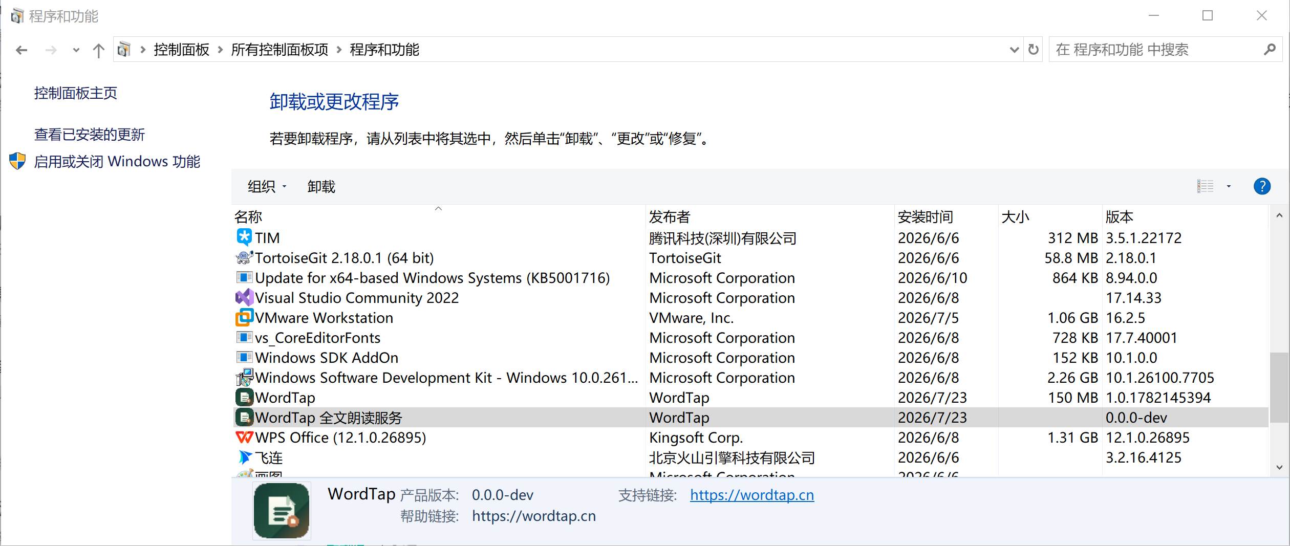Image resolution: width=1290 pixels, height=546 pixels.
Task: Click the WordTap 全文朗读服务 row icon
Action: (x=244, y=417)
